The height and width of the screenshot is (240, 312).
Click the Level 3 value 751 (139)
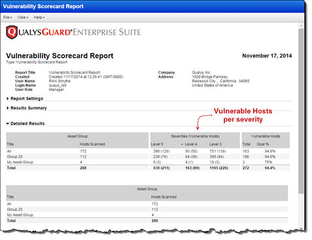pyautogui.click(x=218, y=151)
